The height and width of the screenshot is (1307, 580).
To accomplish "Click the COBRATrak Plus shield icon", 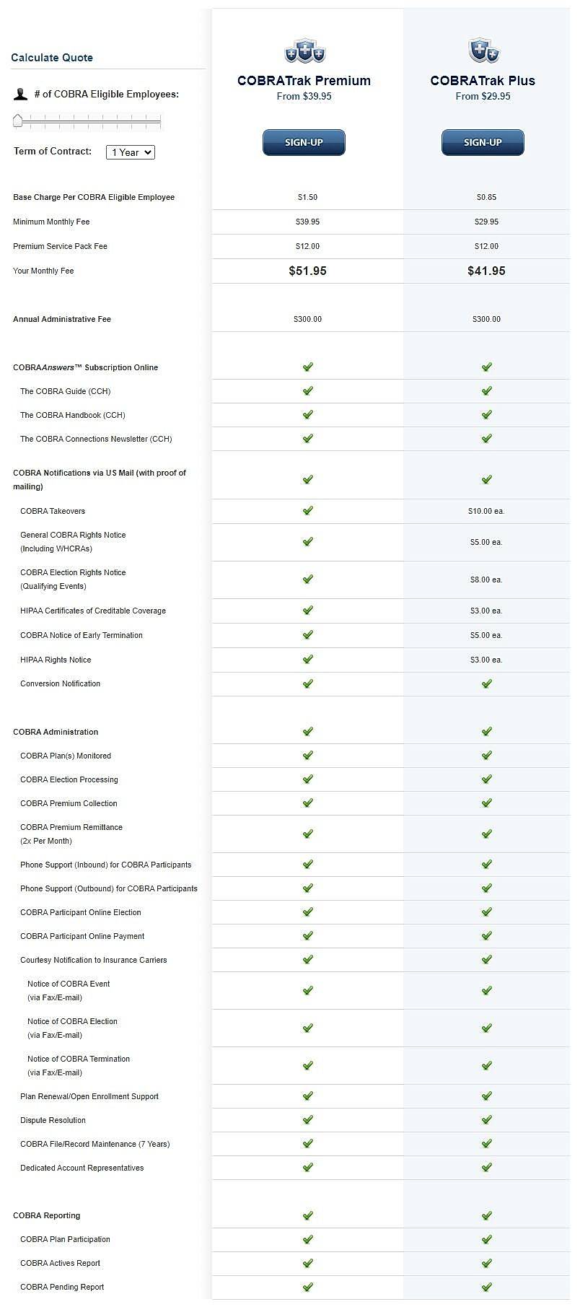I will coord(483,51).
